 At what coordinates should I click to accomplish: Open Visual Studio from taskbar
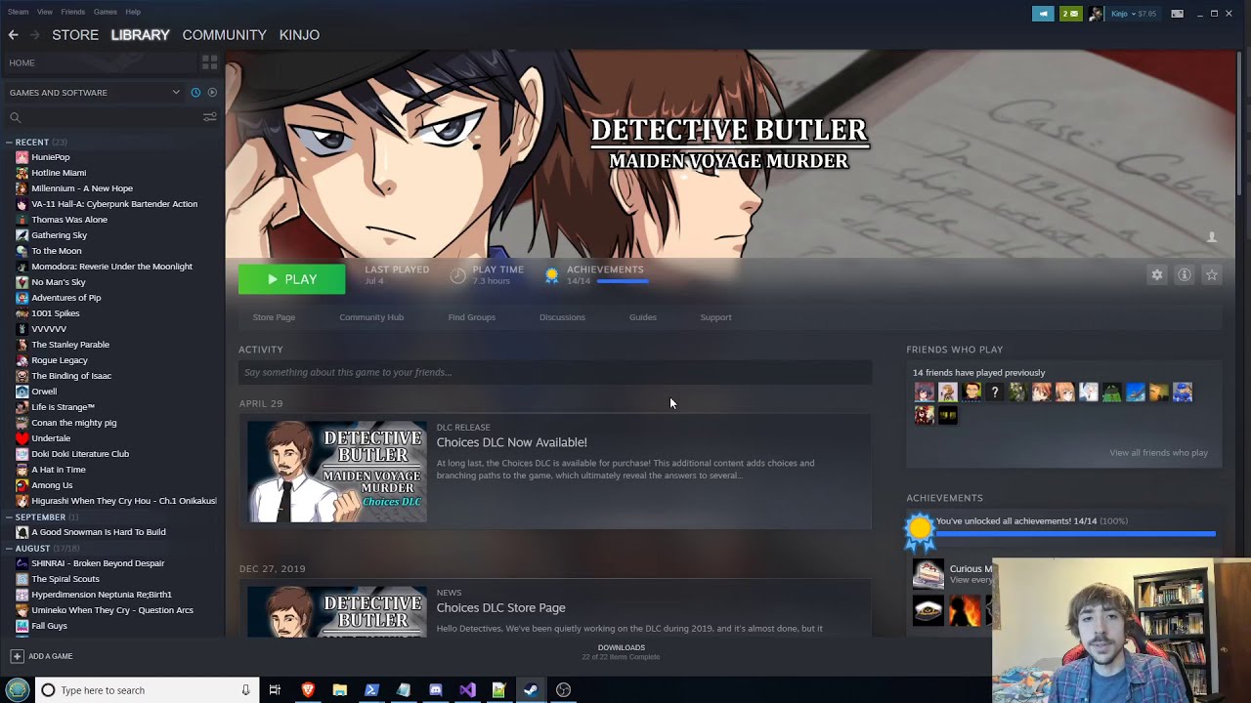467,690
